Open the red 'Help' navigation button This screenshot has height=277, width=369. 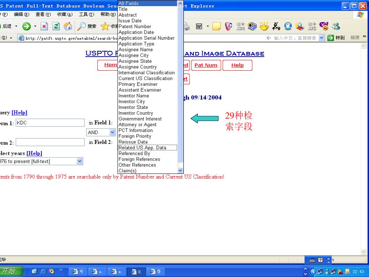coord(237,65)
